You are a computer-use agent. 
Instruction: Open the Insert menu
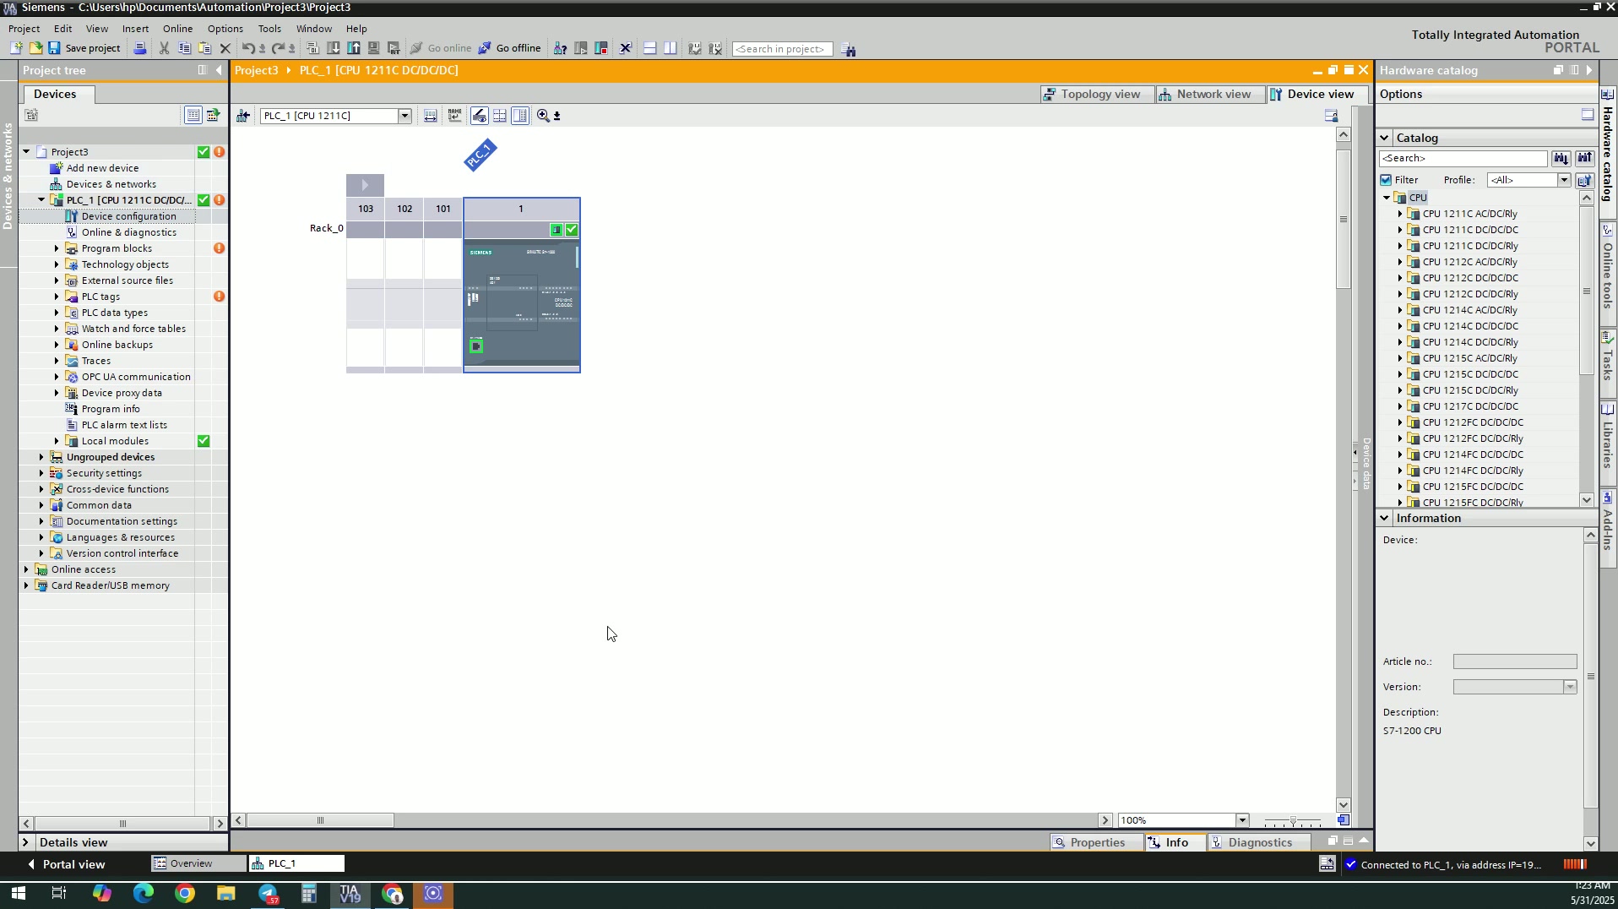135,29
